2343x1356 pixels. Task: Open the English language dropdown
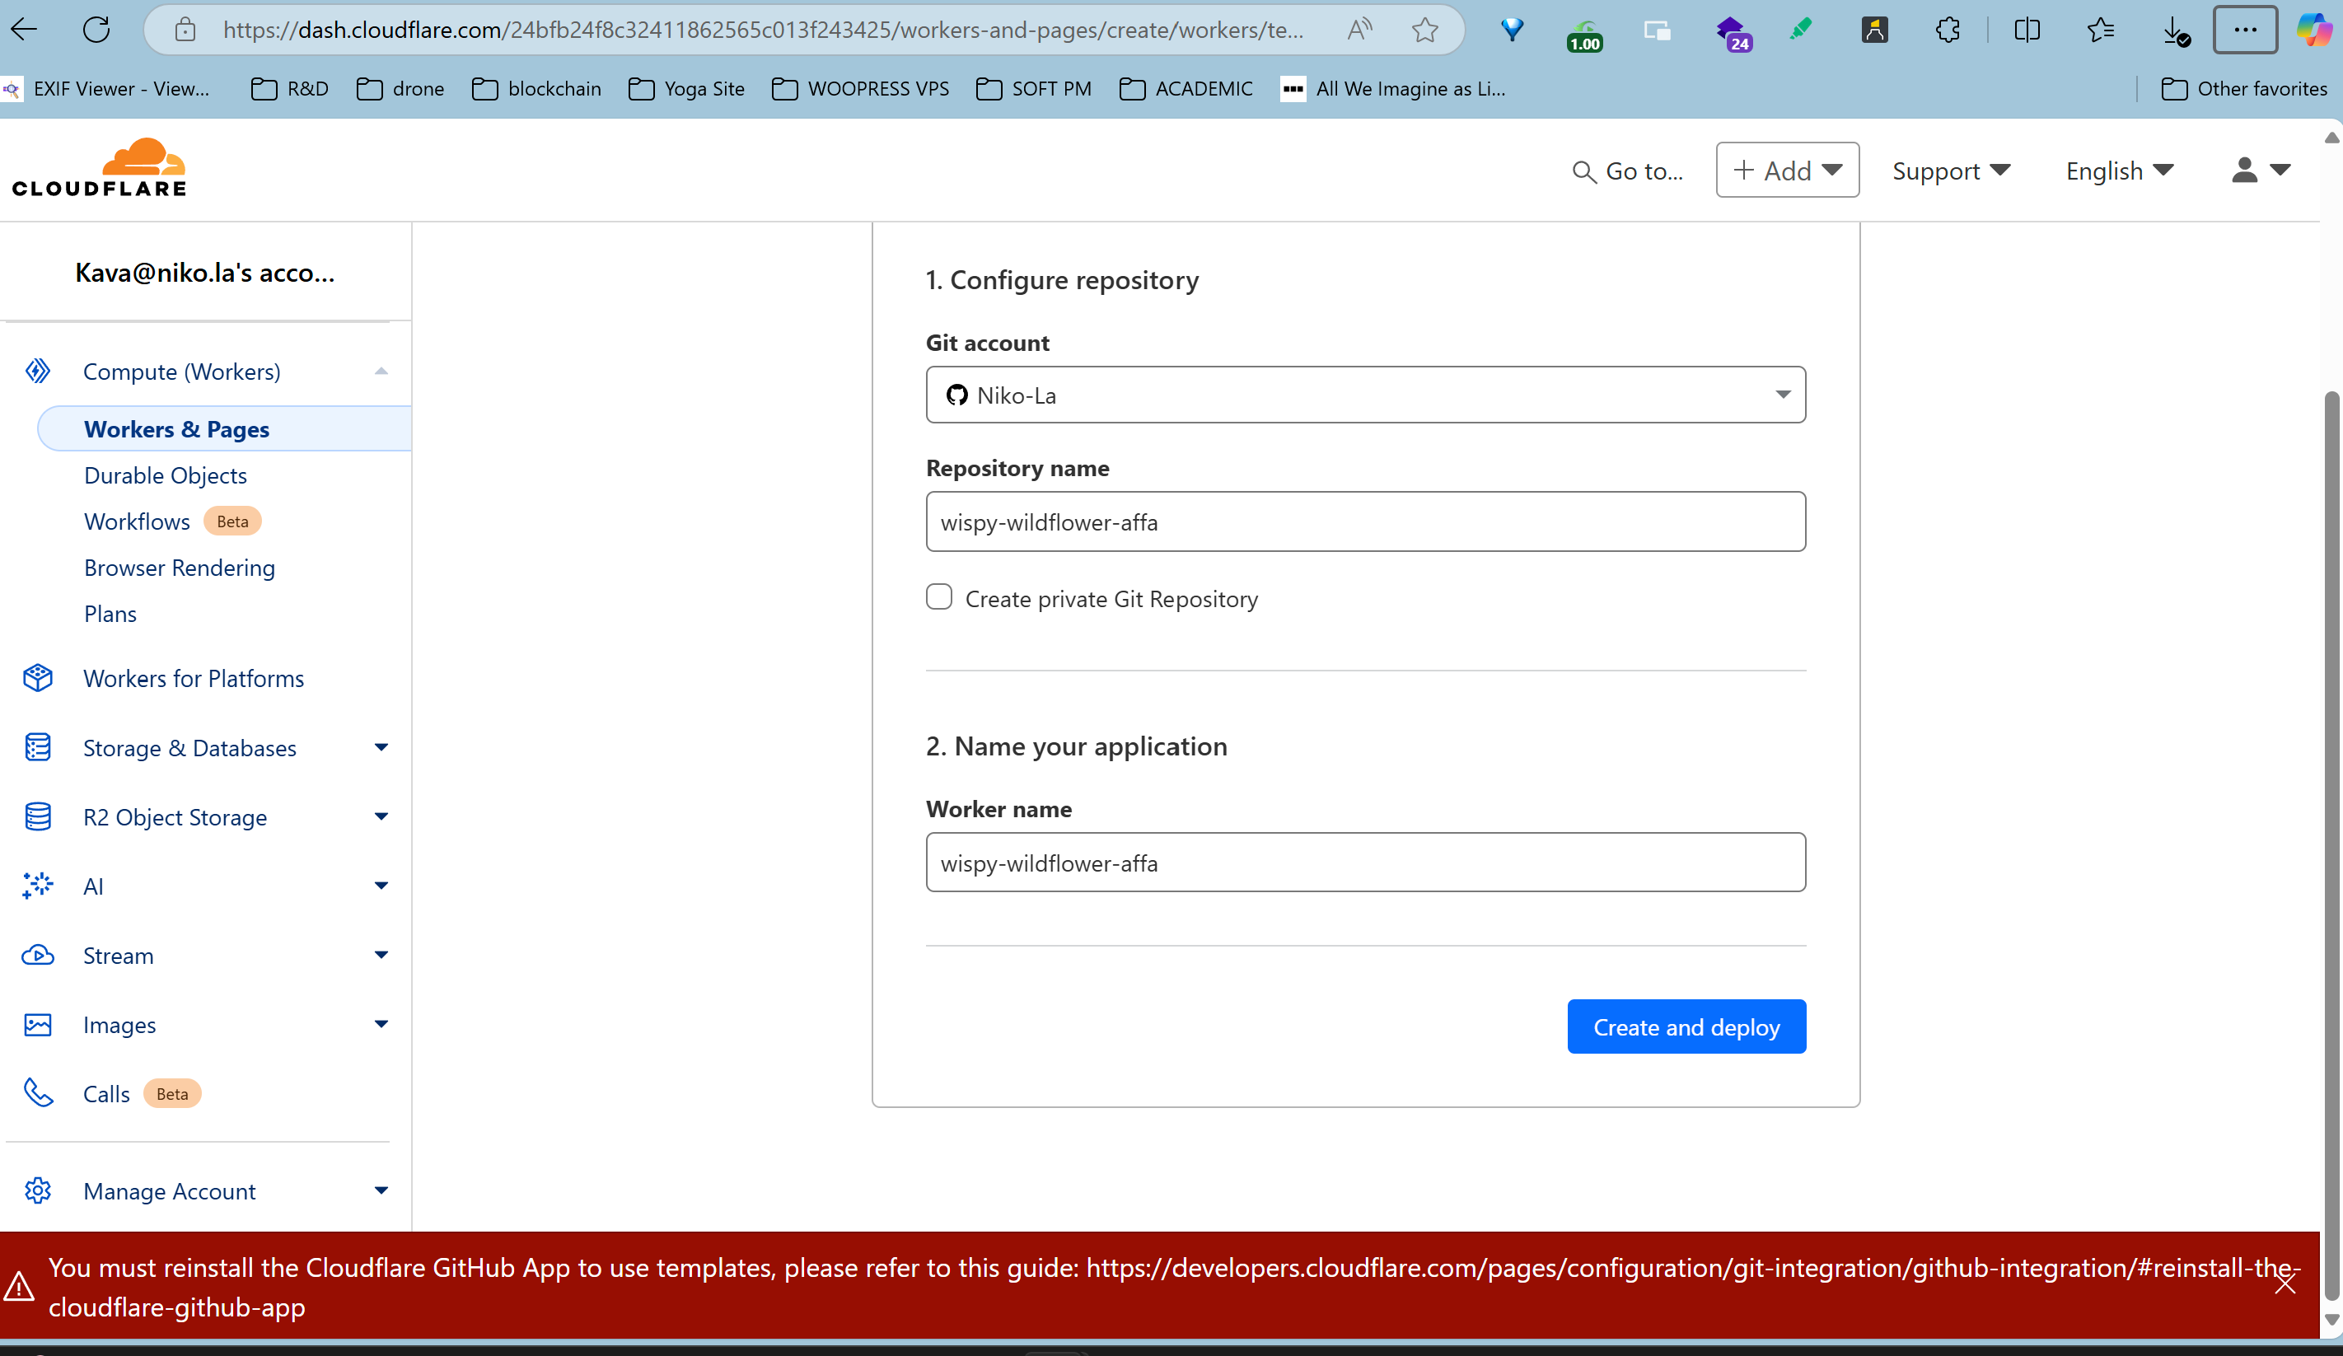[x=2118, y=171]
